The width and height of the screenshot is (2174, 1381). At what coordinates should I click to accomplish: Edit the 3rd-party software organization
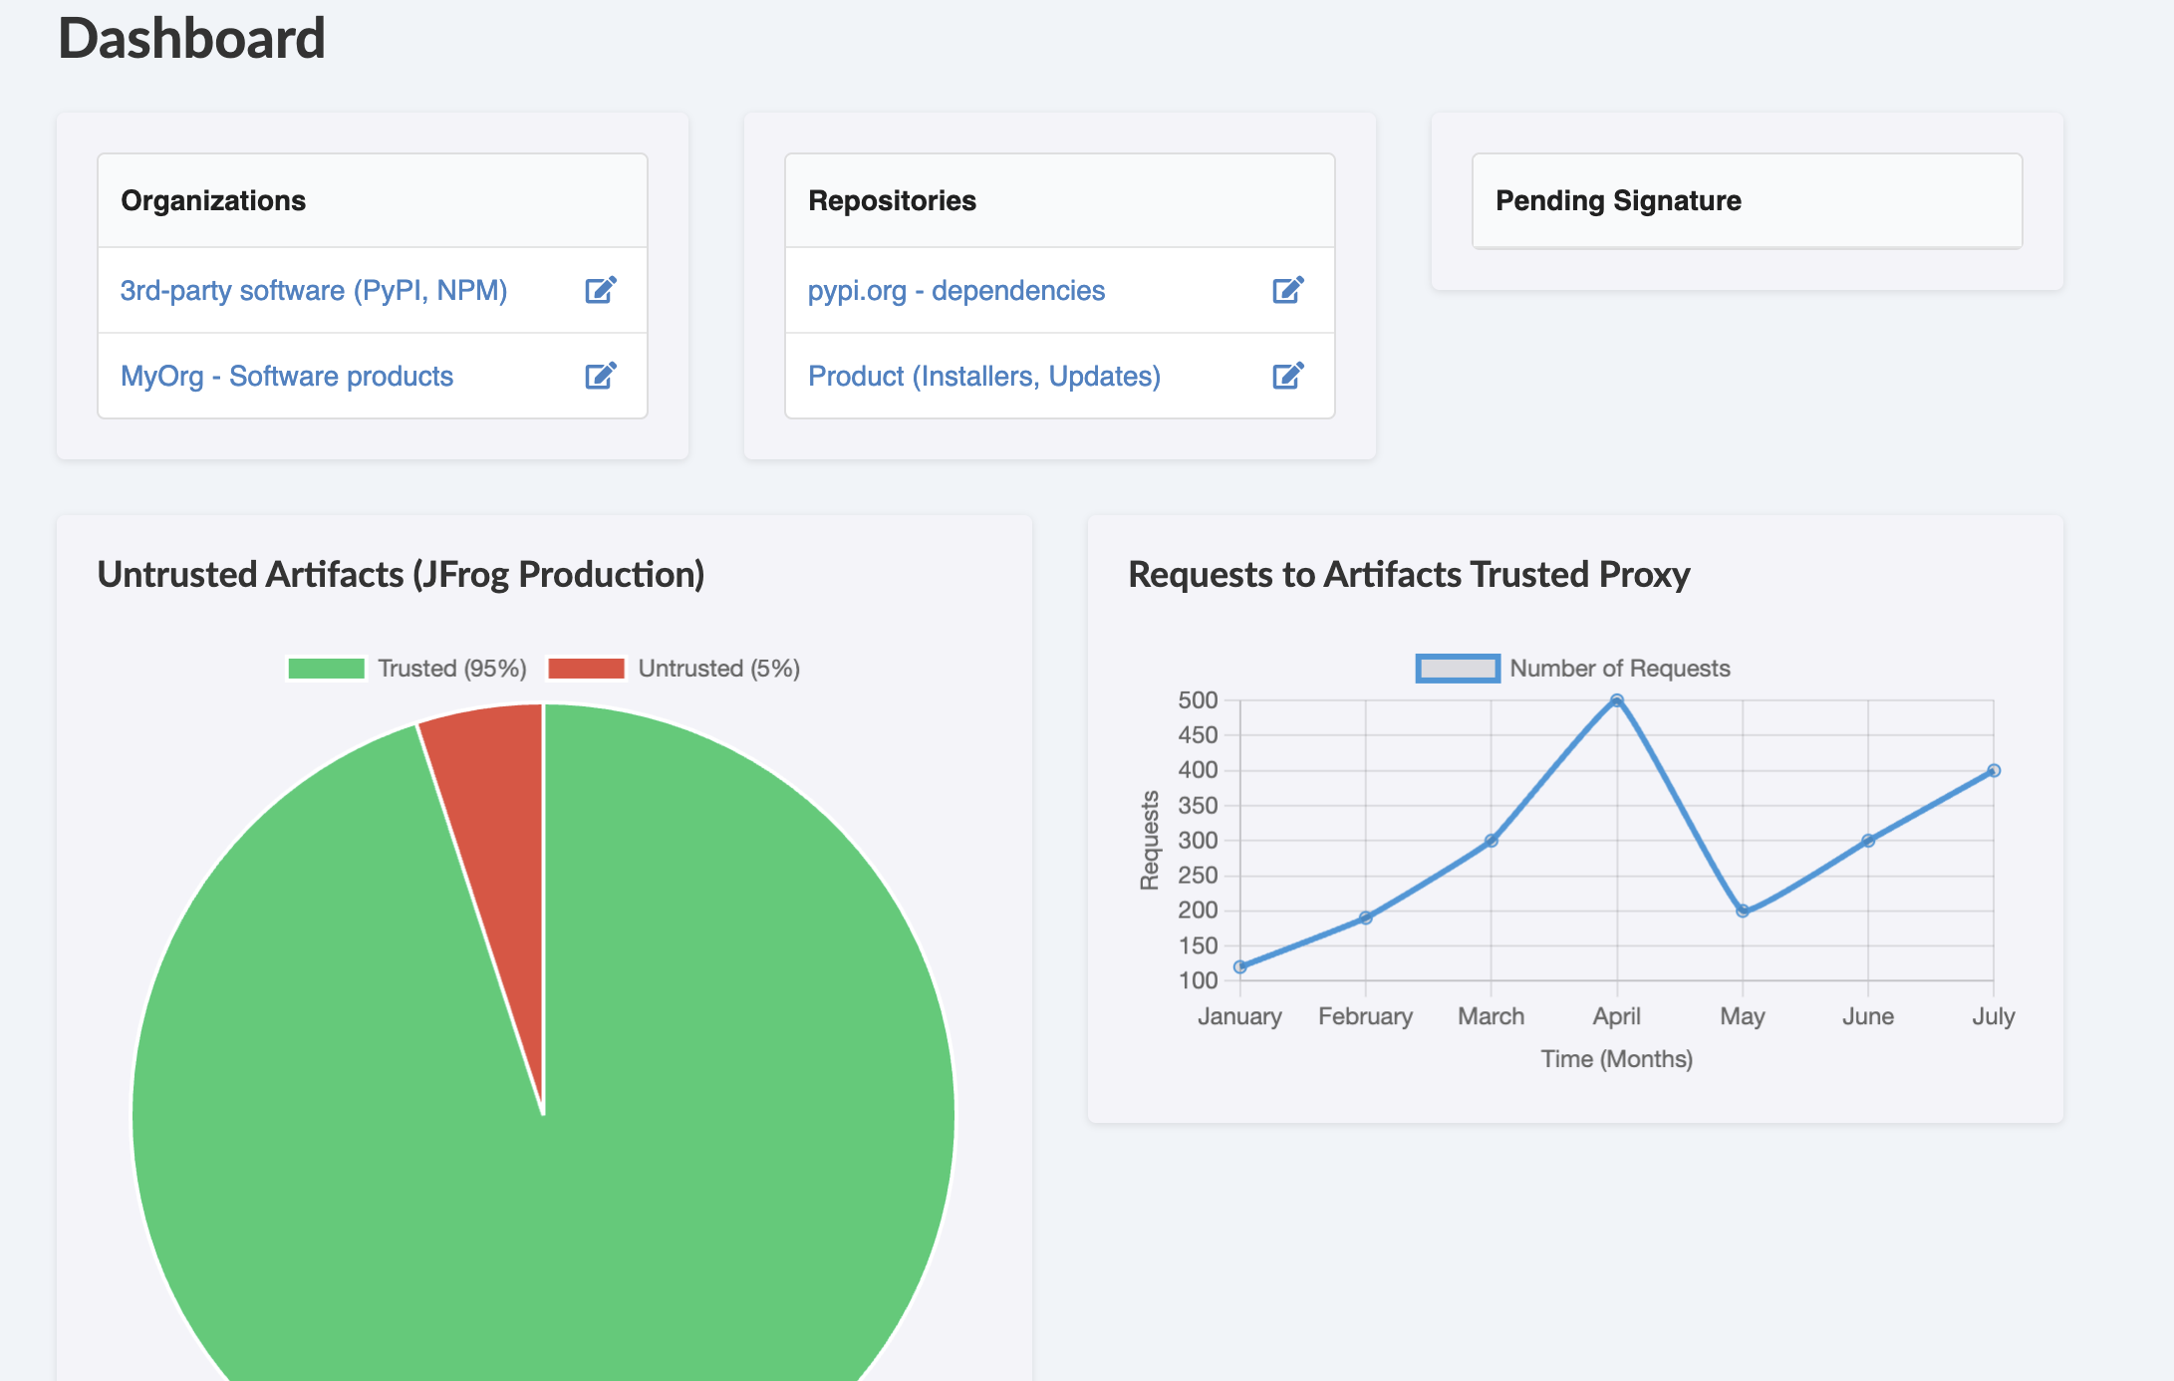[601, 290]
